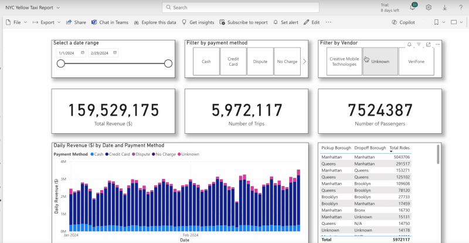Image resolution: width=469 pixels, height=243 pixels.
Task: Click the Unknown legend item
Action: [x=188, y=154]
